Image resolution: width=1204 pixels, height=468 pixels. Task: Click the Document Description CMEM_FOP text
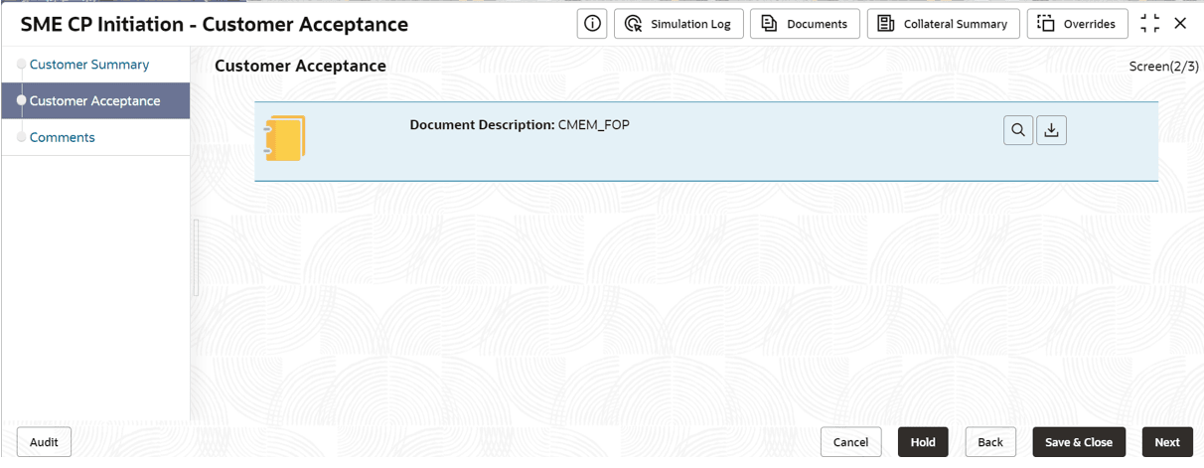520,125
